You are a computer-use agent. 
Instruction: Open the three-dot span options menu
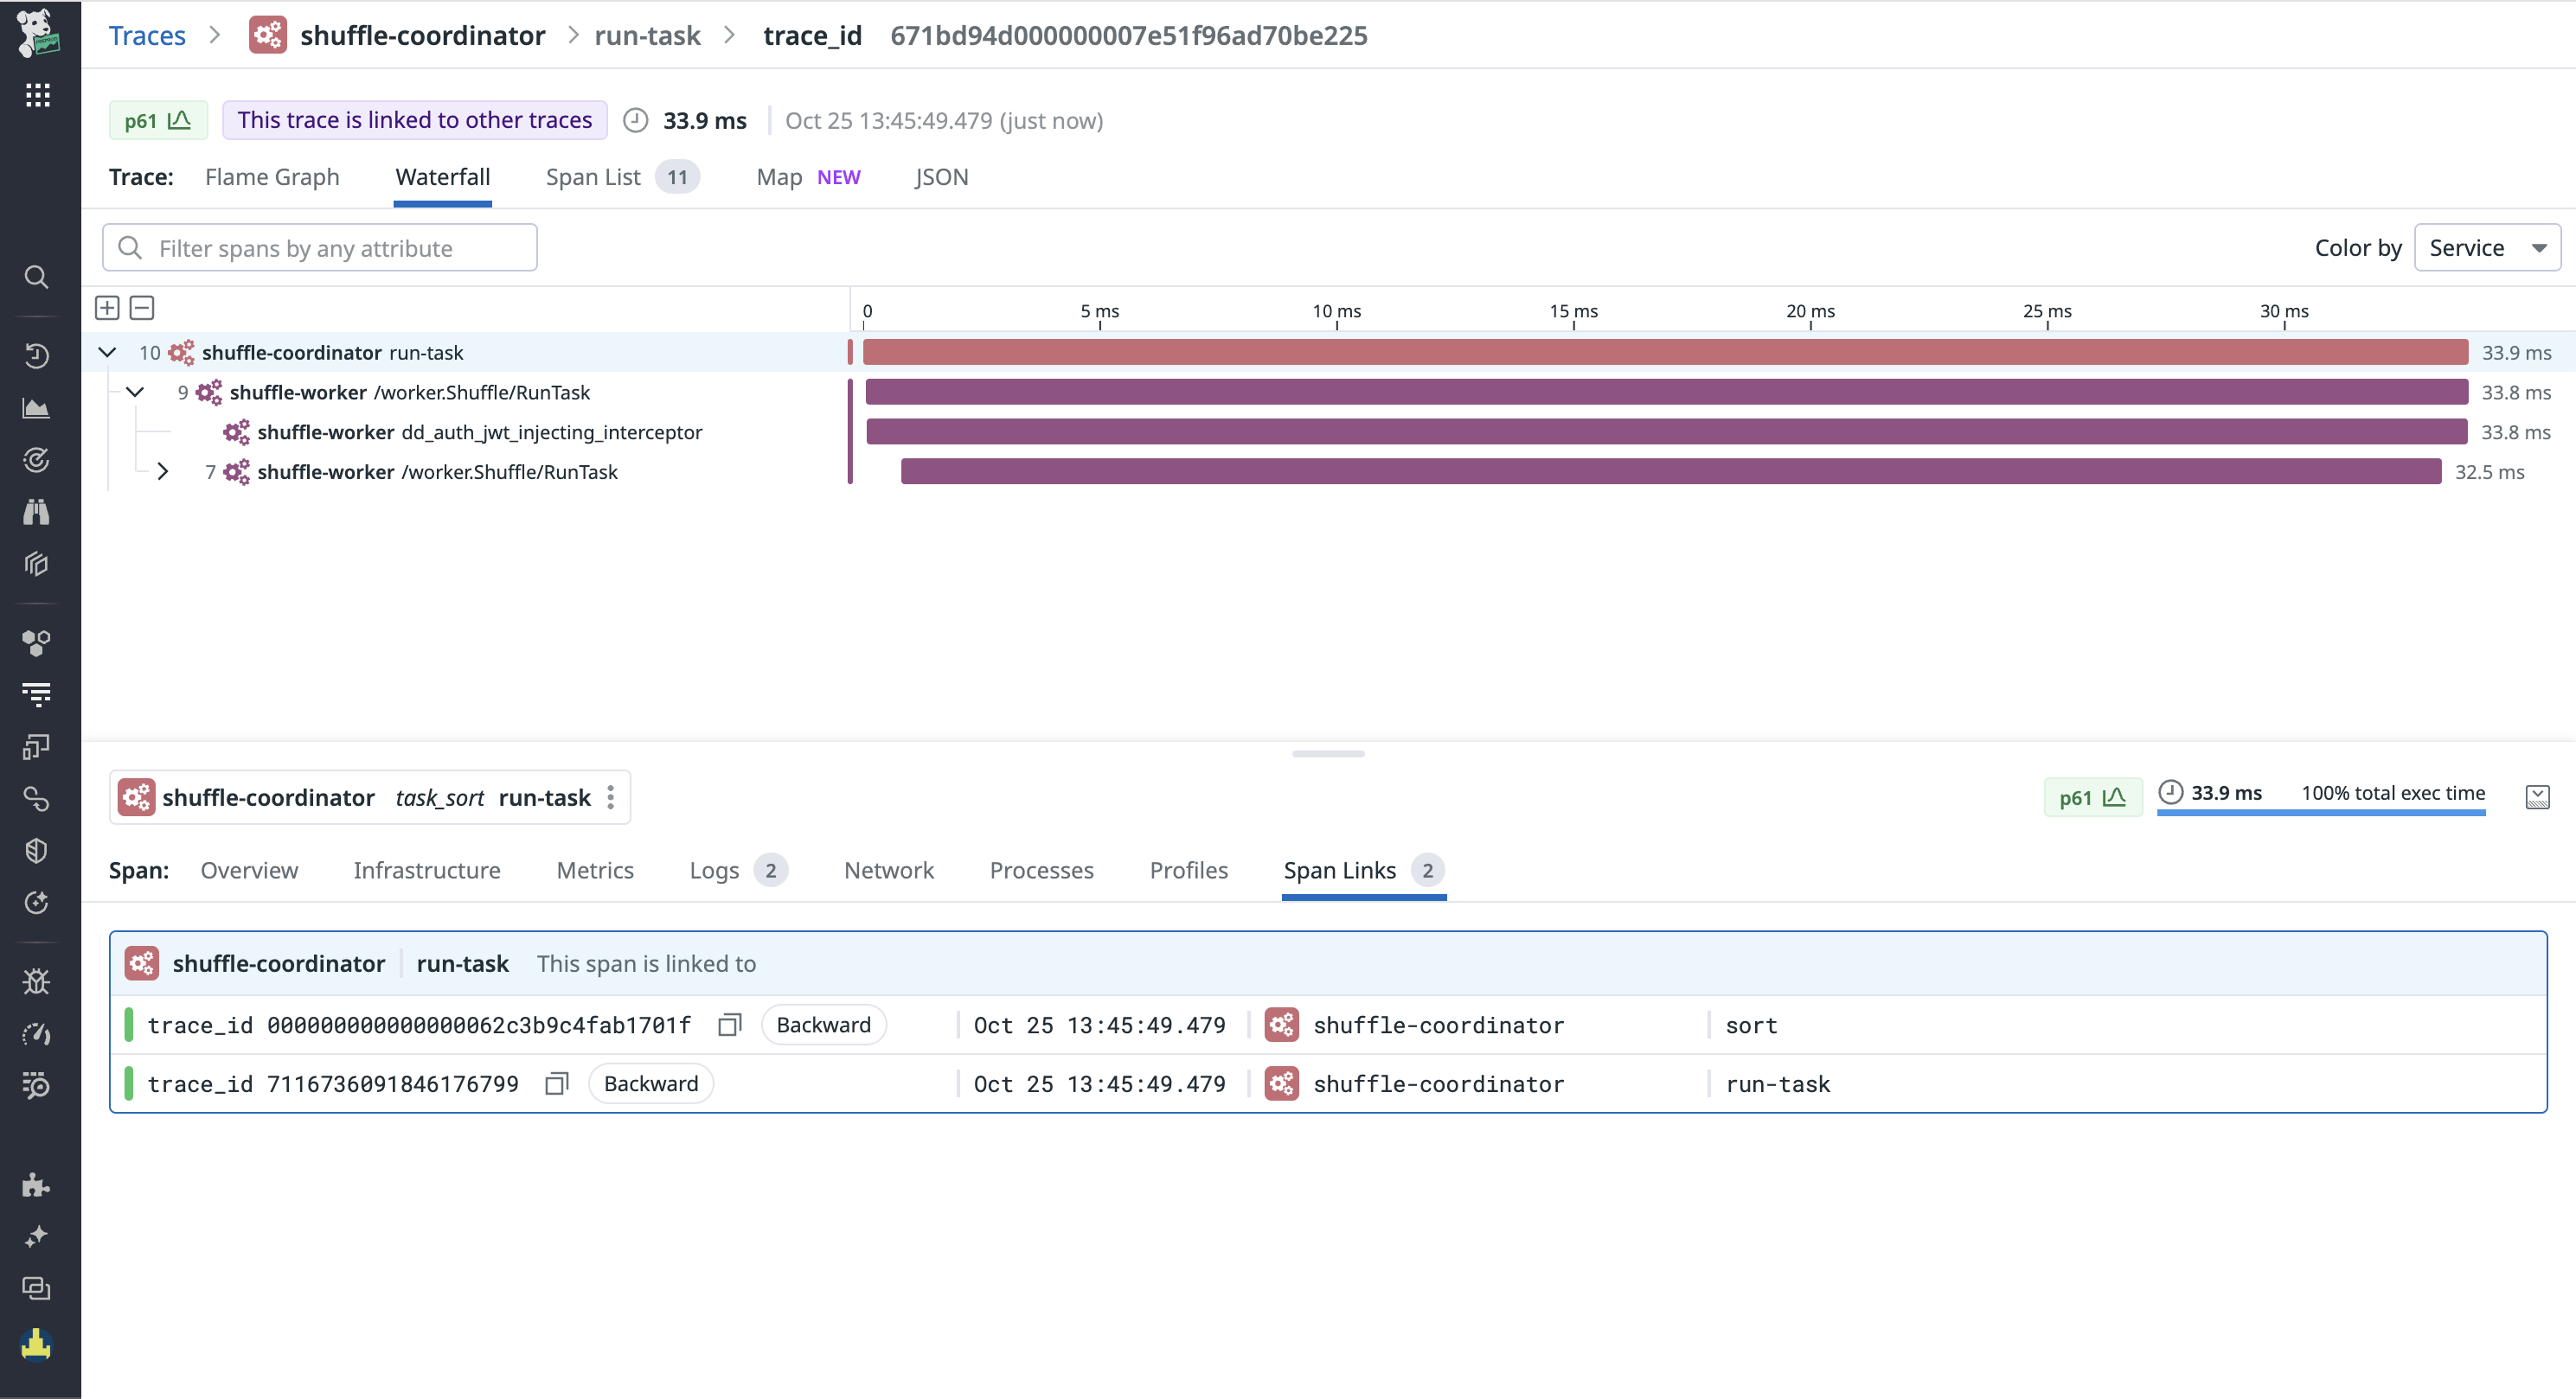click(611, 797)
